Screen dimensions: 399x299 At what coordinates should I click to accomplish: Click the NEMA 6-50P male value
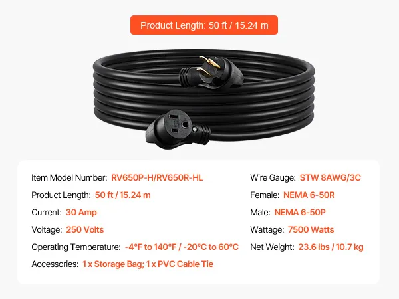pyautogui.click(x=300, y=213)
